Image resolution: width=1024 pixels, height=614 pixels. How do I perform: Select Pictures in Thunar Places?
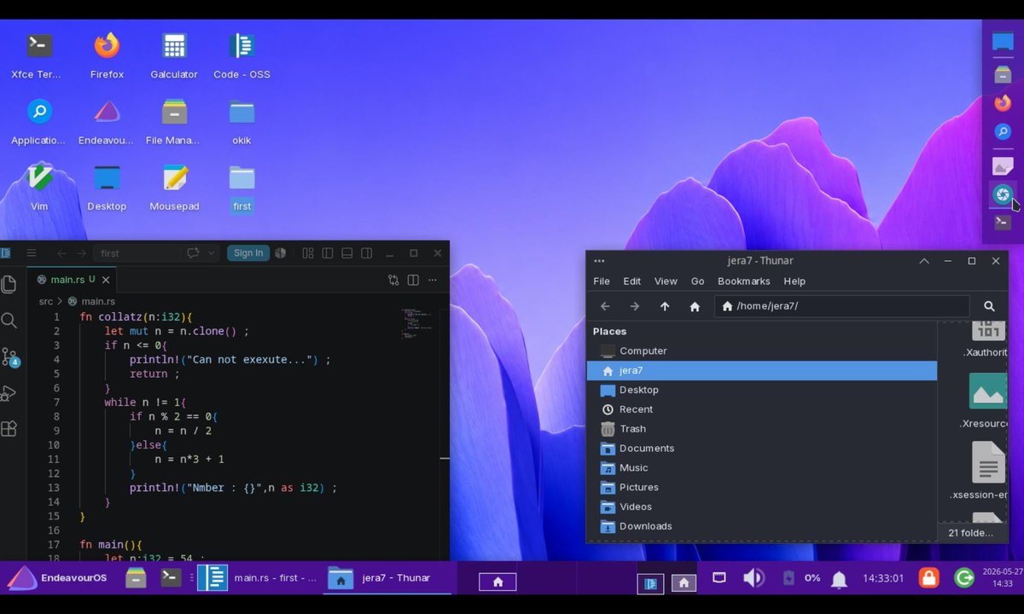[762, 488]
